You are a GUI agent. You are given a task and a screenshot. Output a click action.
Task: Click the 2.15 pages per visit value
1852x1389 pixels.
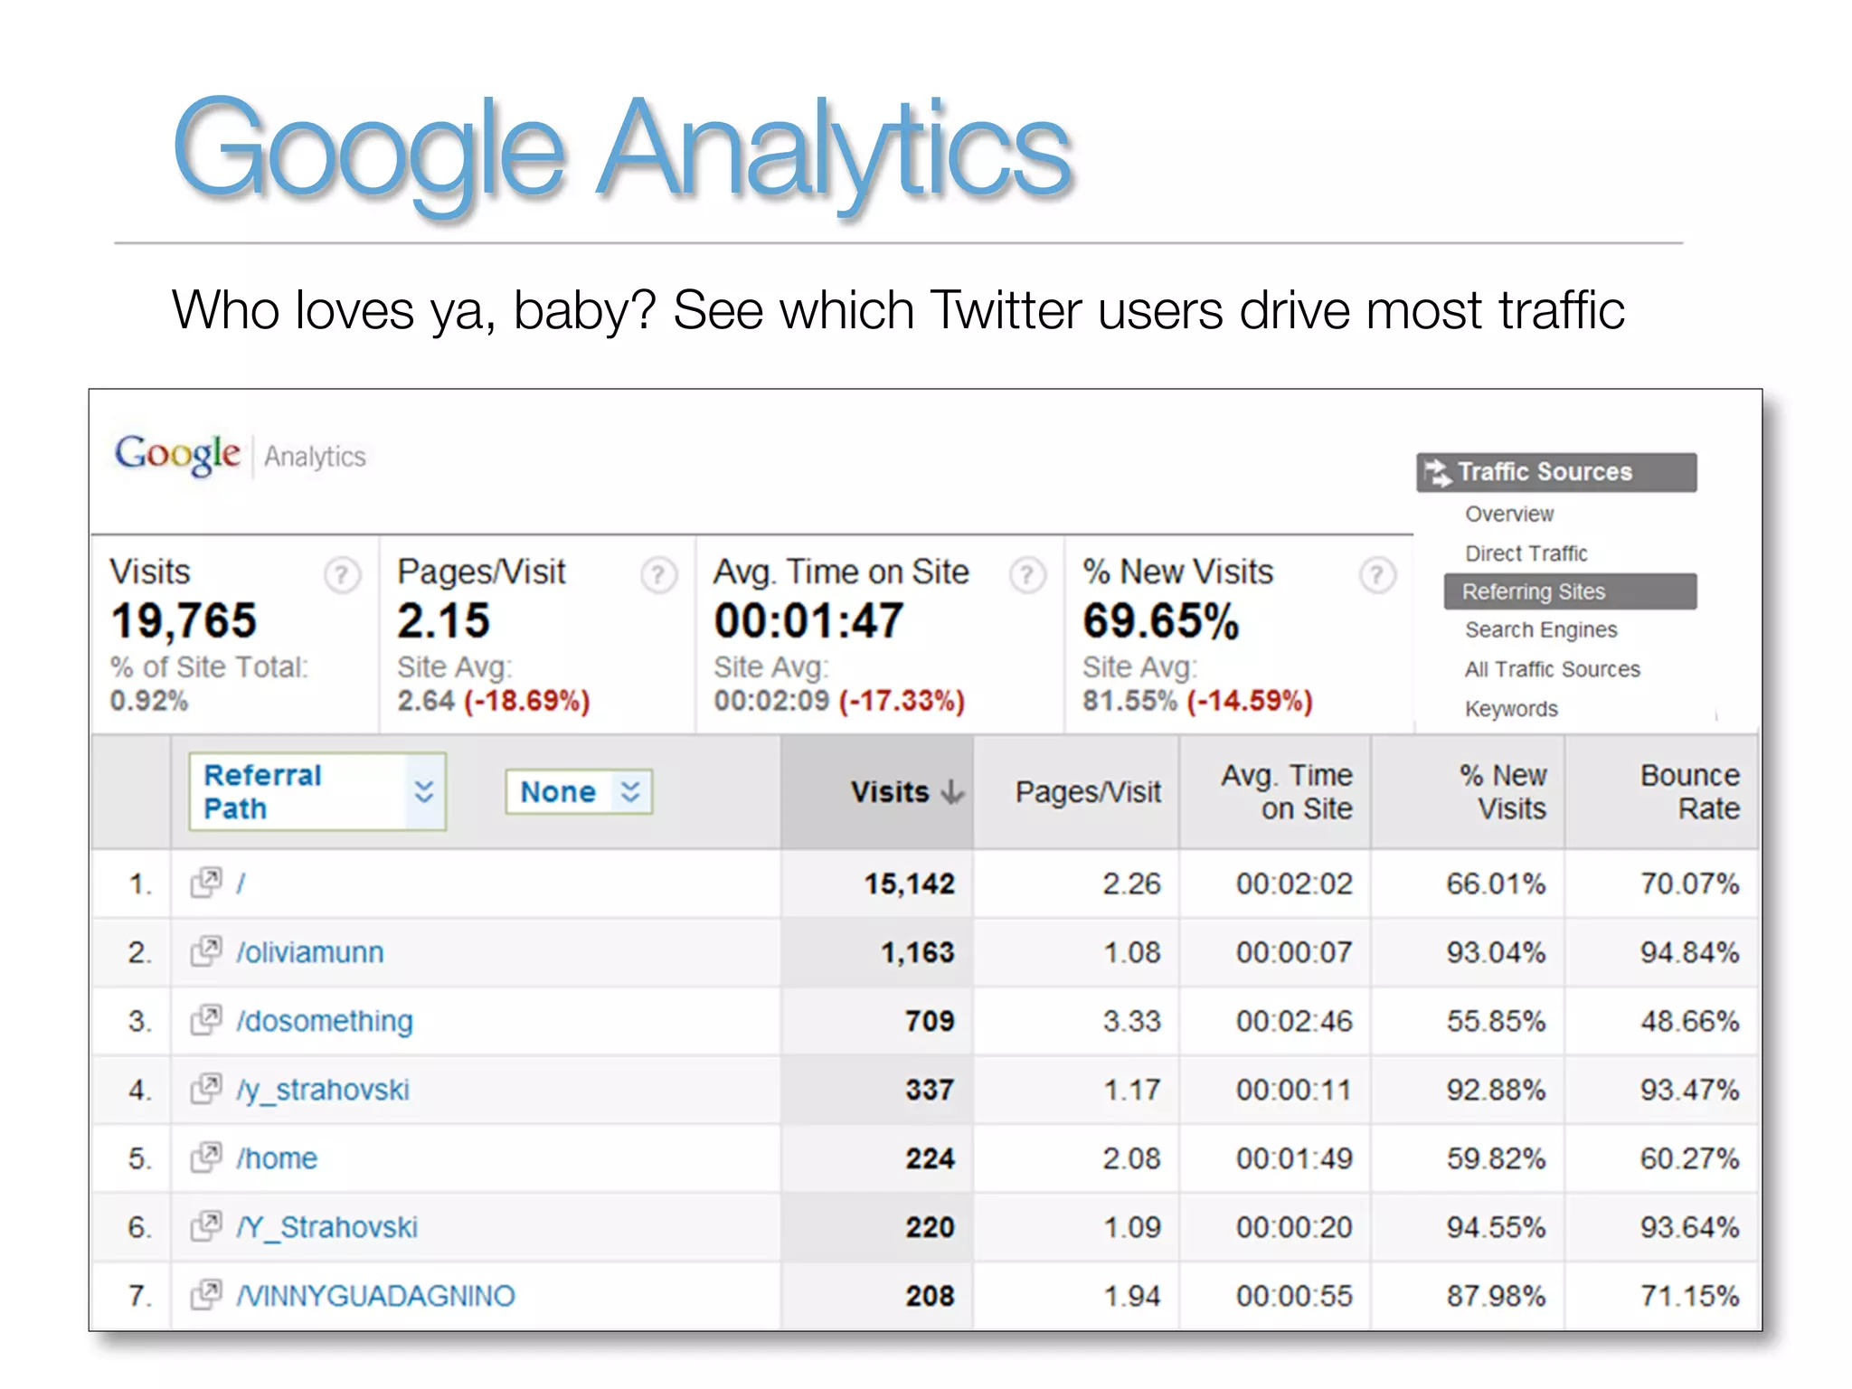443,621
